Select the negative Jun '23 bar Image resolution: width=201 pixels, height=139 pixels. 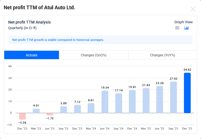point(50,114)
